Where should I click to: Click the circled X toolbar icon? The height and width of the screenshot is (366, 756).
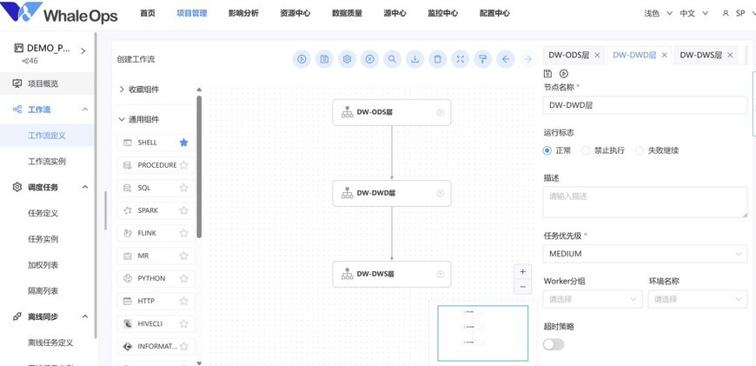[369, 59]
